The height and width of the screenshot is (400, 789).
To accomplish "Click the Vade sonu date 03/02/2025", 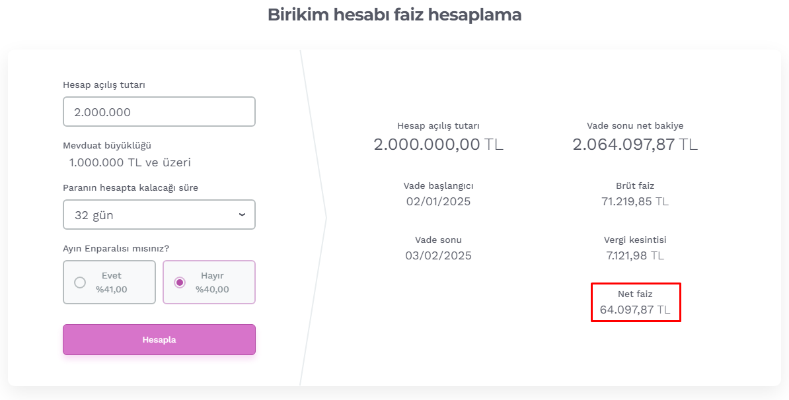I will (x=438, y=255).
